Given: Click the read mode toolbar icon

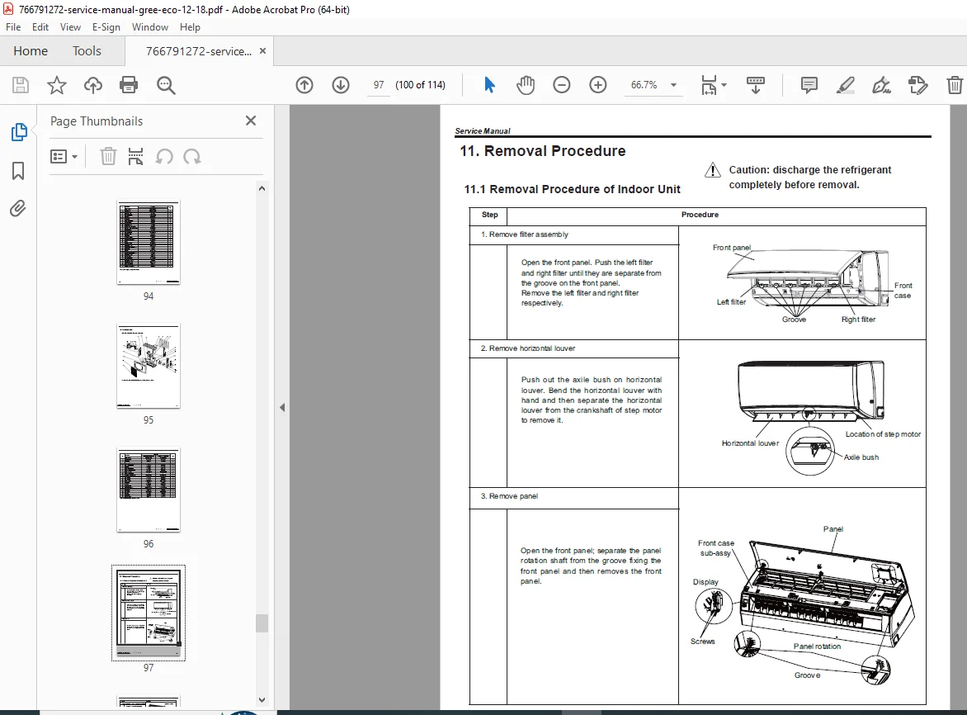Looking at the screenshot, I should tap(756, 85).
